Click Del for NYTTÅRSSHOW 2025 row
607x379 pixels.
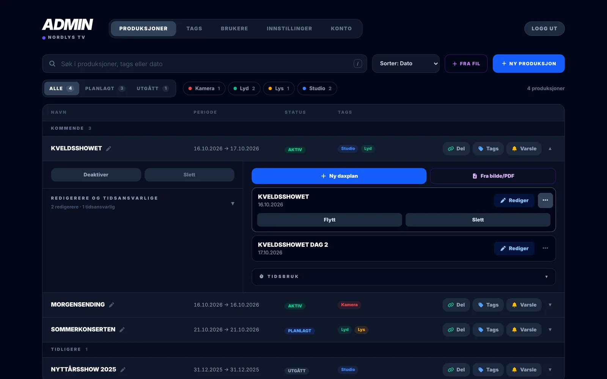click(456, 370)
